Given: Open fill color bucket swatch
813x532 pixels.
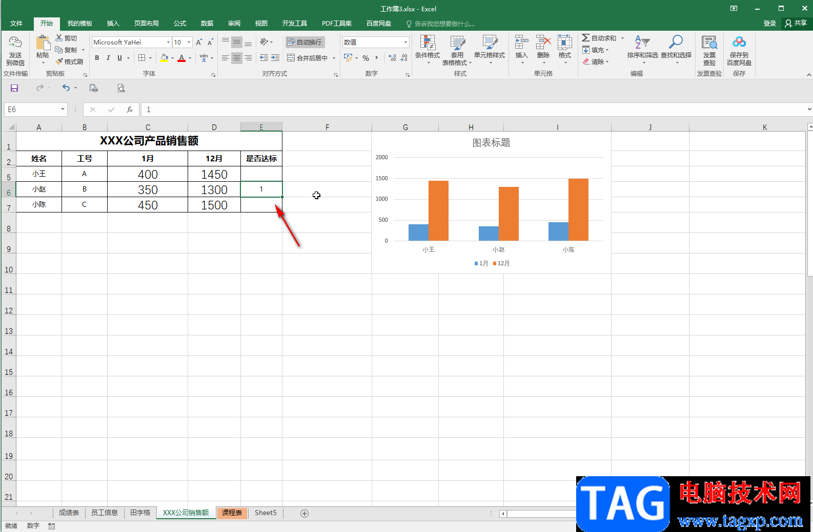Looking at the screenshot, I should (x=164, y=58).
